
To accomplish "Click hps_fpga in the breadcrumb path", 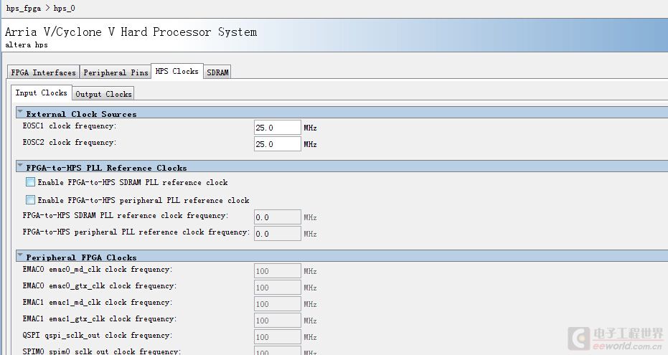I will pyautogui.click(x=24, y=8).
